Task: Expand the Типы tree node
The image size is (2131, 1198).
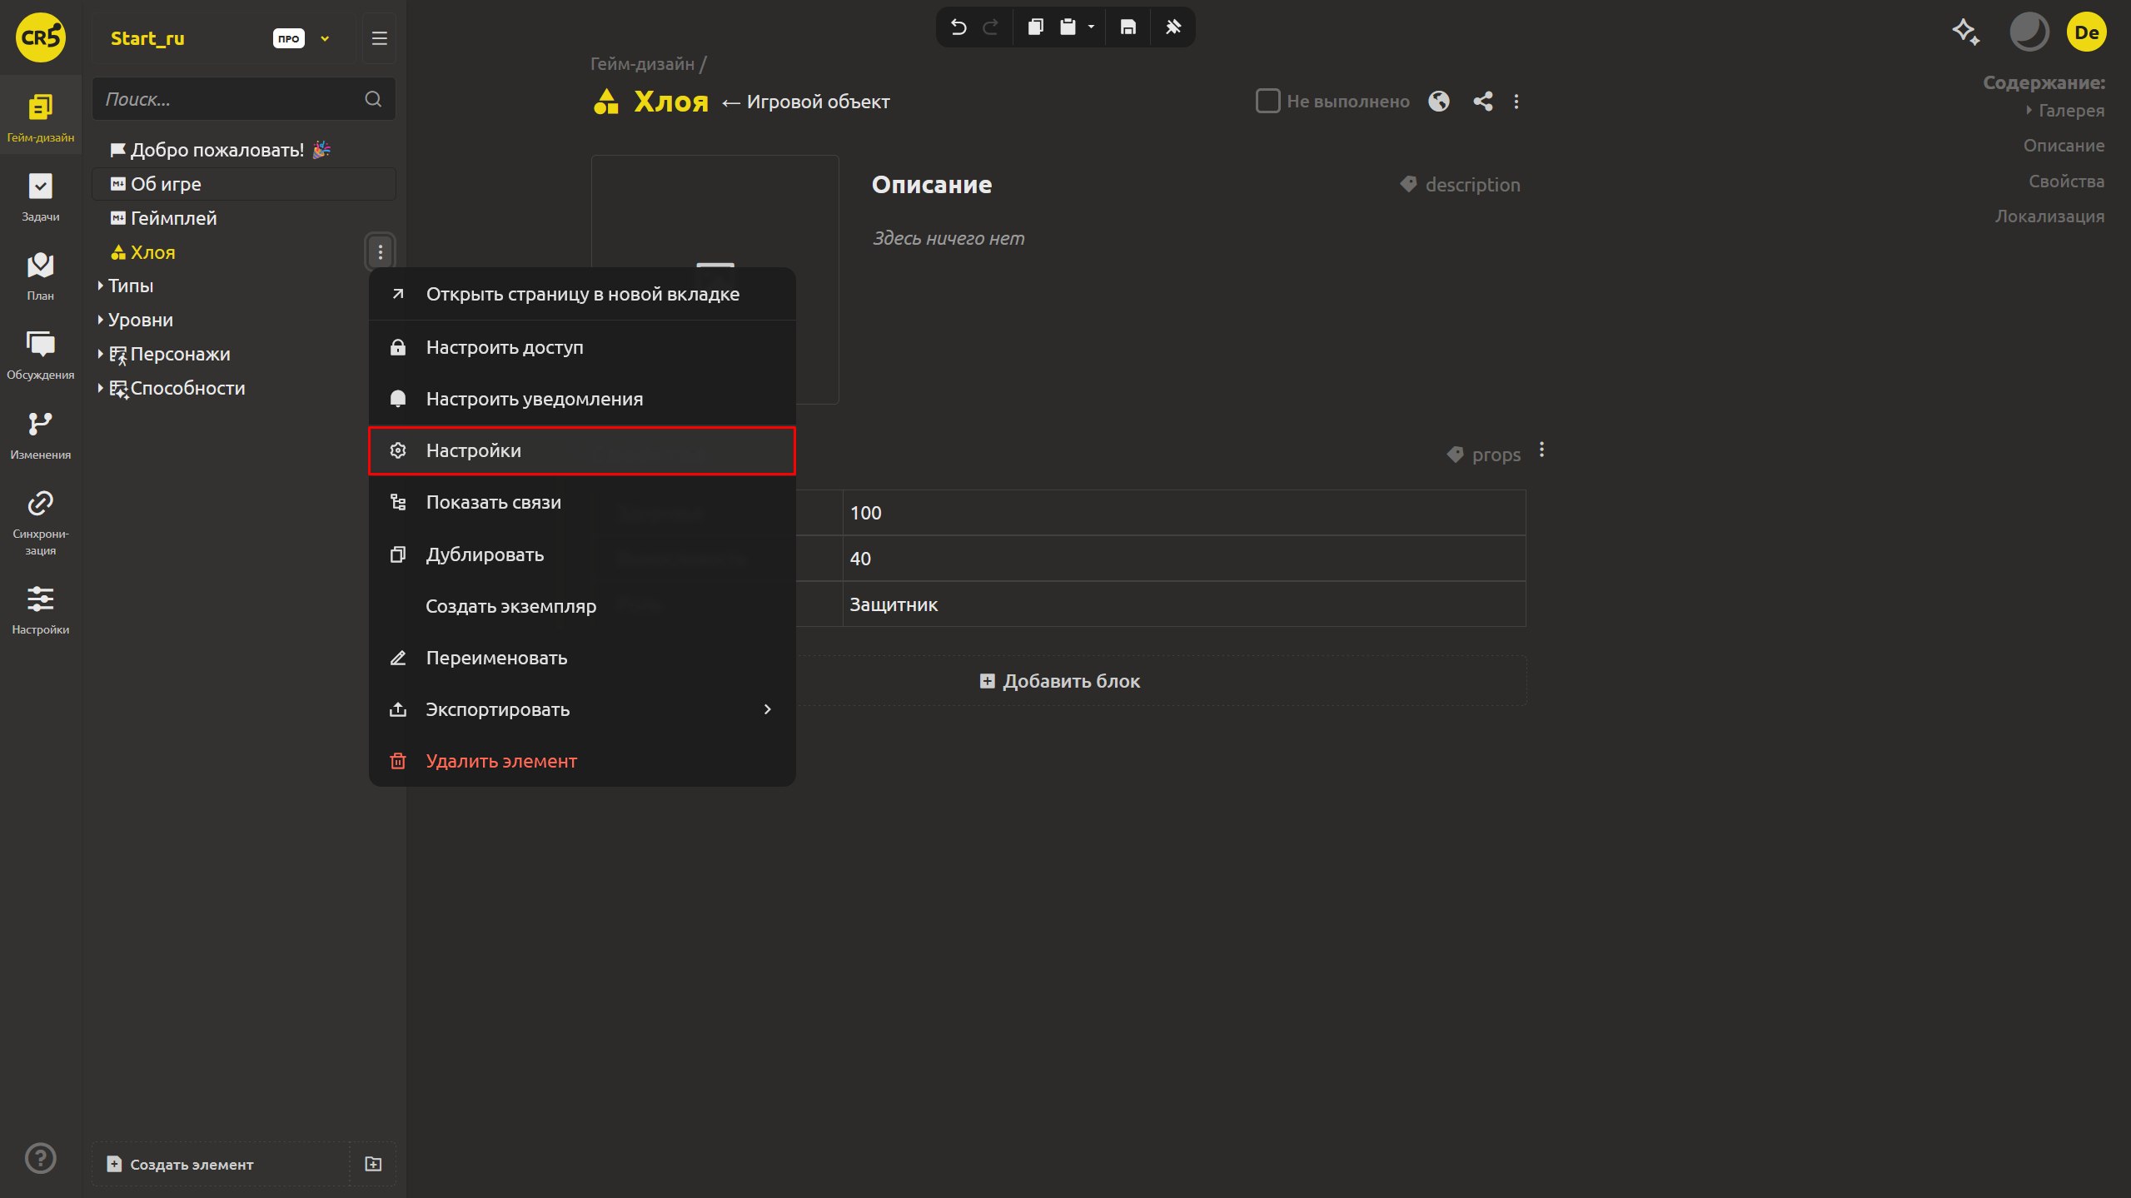Action: click(100, 286)
